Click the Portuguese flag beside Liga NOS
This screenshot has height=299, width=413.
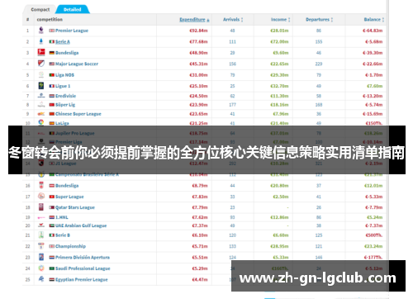coord(52,75)
